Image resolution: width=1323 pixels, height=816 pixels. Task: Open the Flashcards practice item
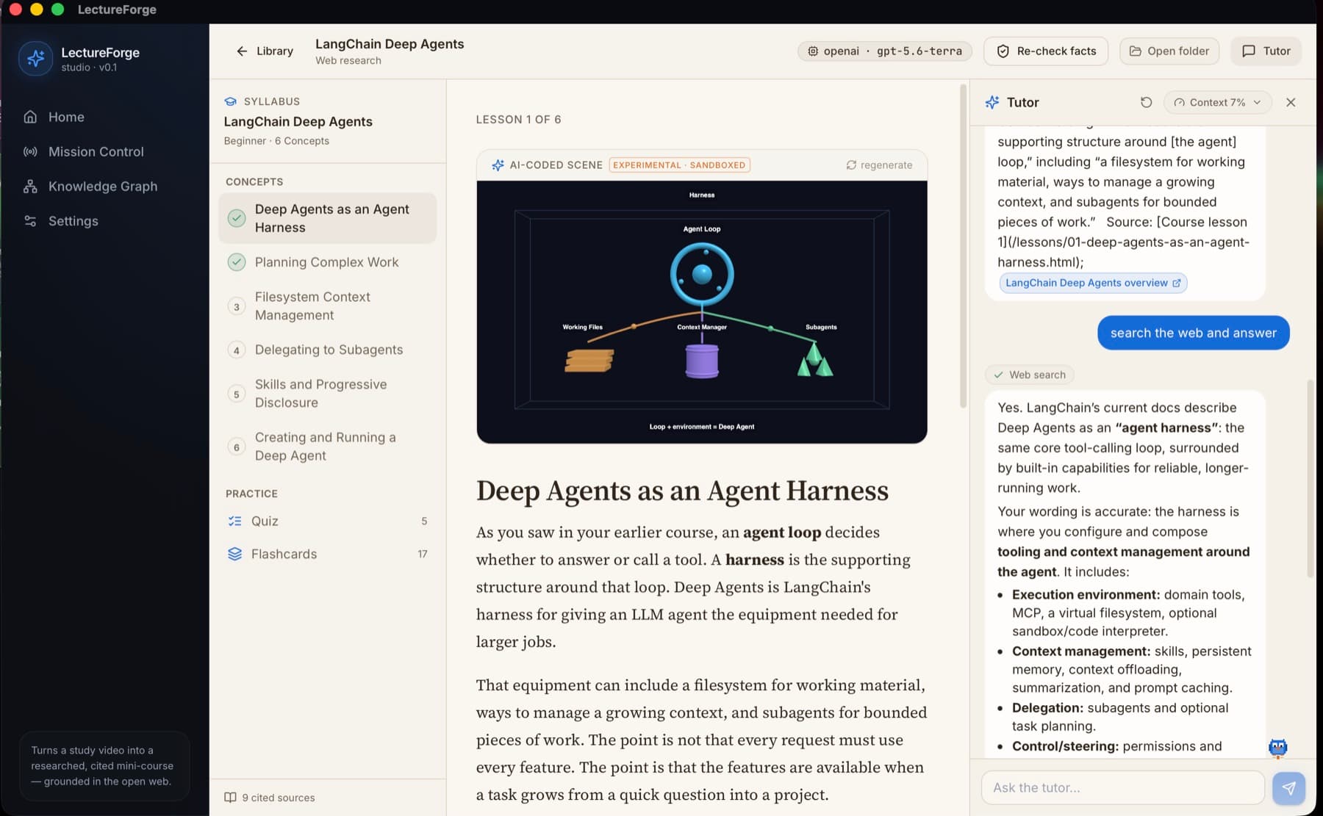point(327,554)
